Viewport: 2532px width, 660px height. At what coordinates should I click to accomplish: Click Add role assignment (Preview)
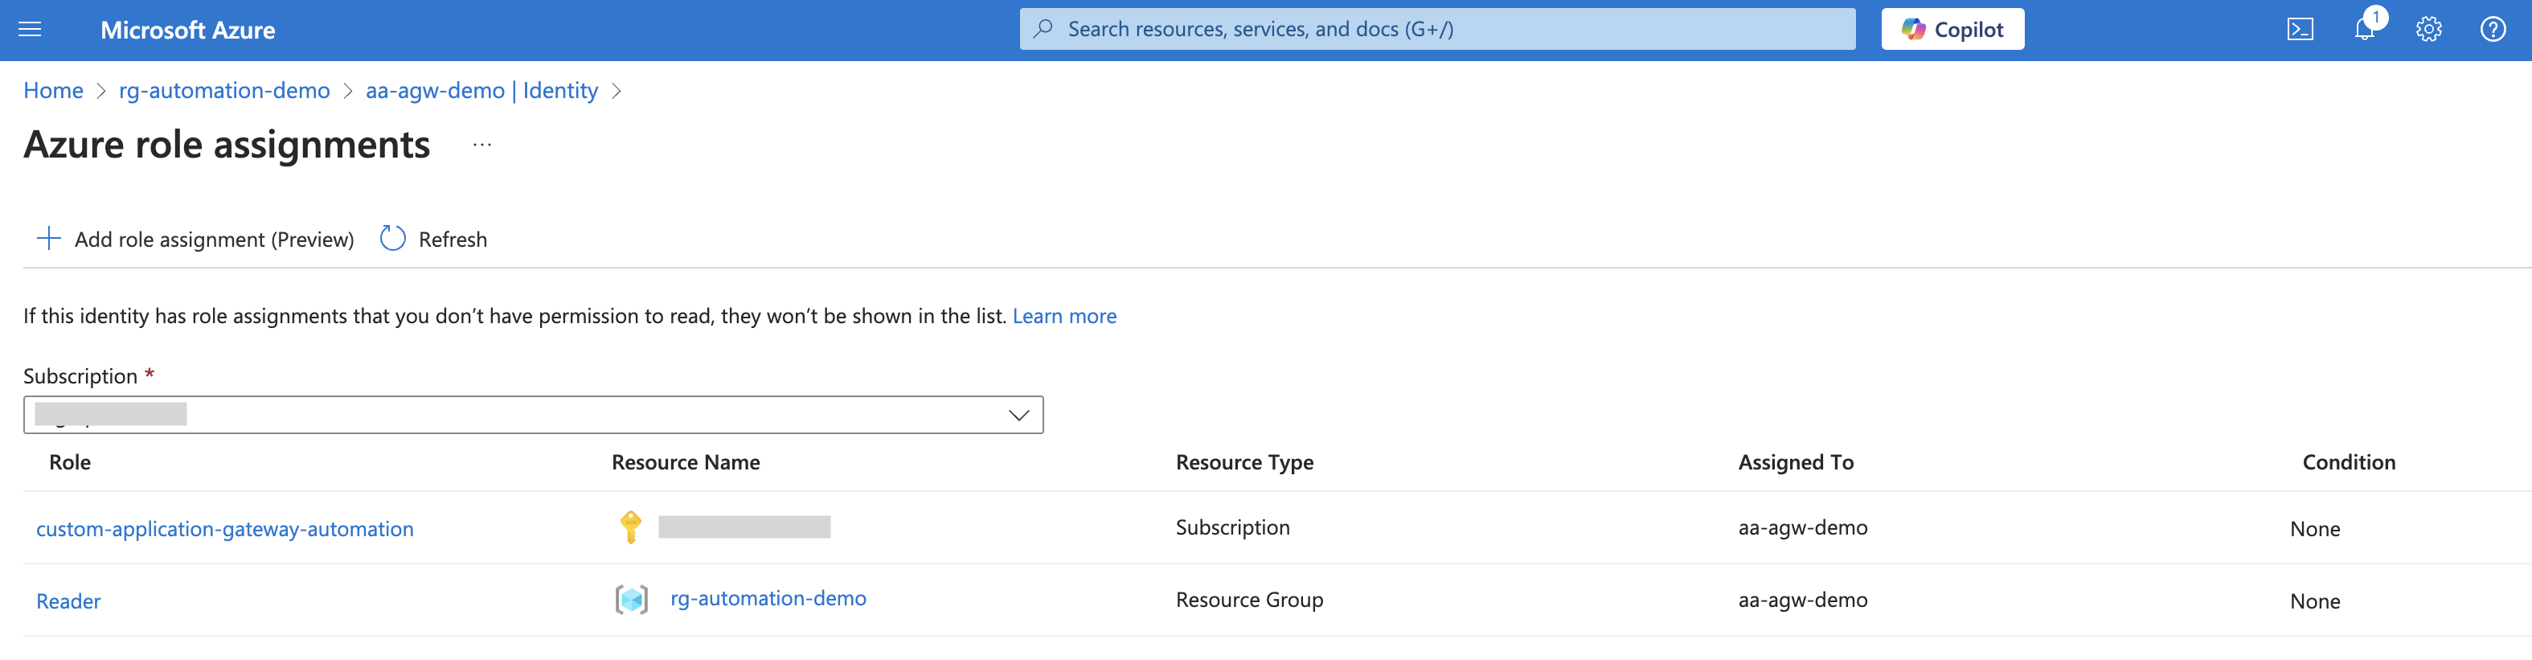(195, 239)
